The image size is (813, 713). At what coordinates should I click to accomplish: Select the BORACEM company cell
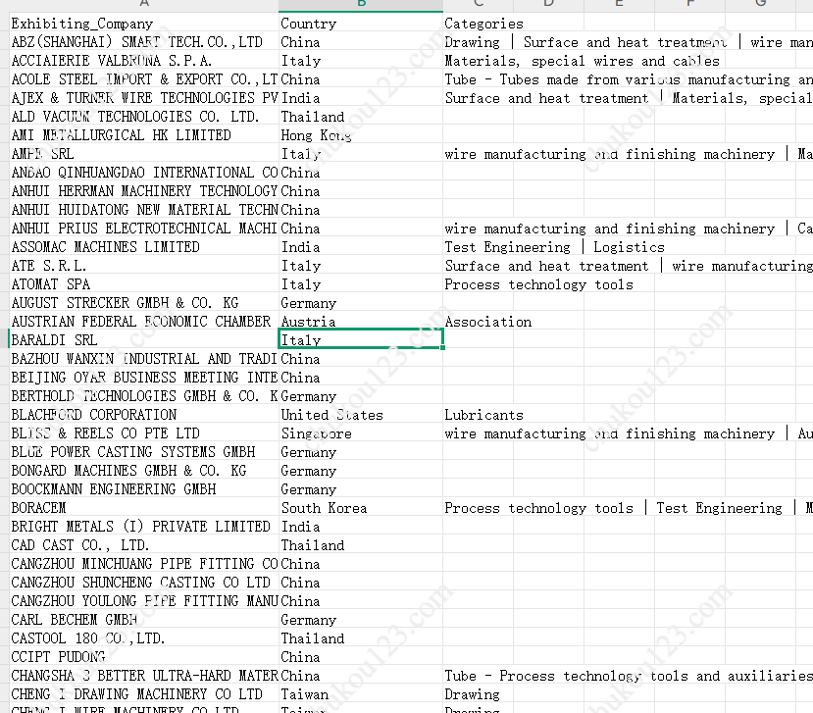point(143,508)
